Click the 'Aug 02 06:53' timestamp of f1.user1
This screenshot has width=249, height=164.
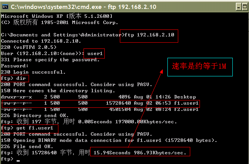point(152,103)
